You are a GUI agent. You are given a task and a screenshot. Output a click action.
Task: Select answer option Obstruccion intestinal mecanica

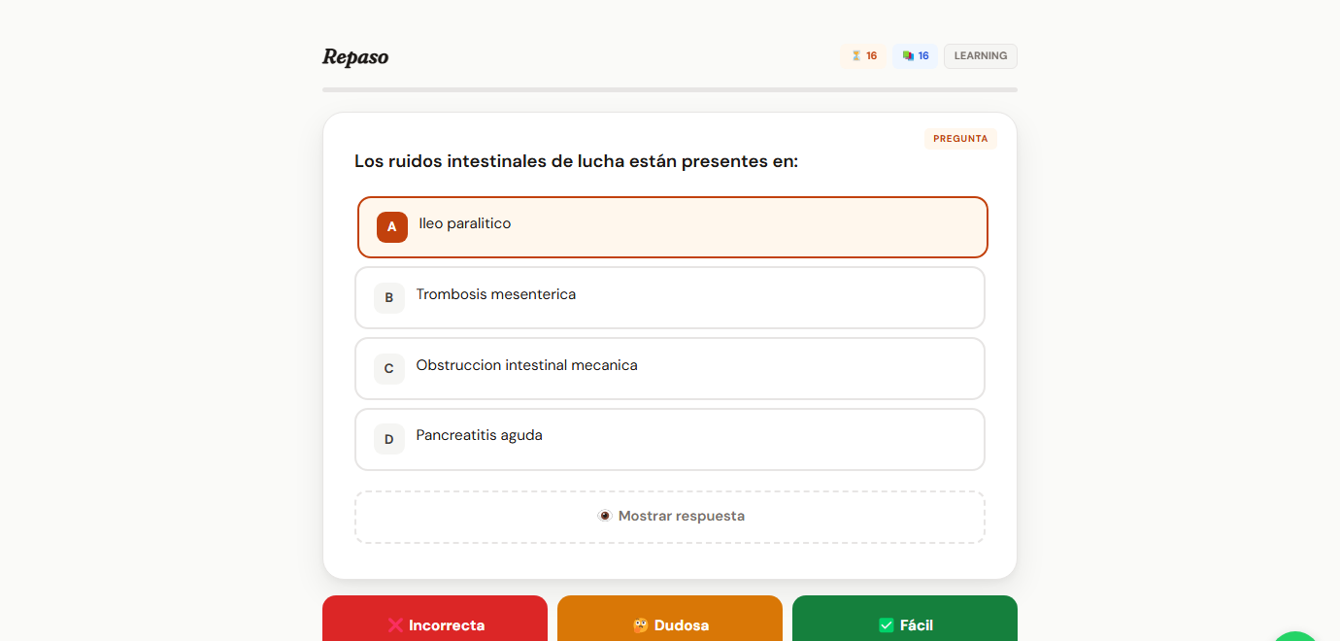[x=670, y=368]
